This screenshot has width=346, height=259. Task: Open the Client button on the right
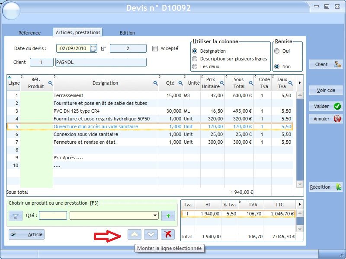[x=326, y=64]
